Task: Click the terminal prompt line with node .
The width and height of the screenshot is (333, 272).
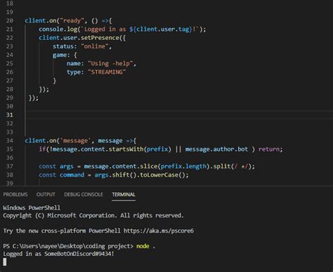Action: click(79, 246)
